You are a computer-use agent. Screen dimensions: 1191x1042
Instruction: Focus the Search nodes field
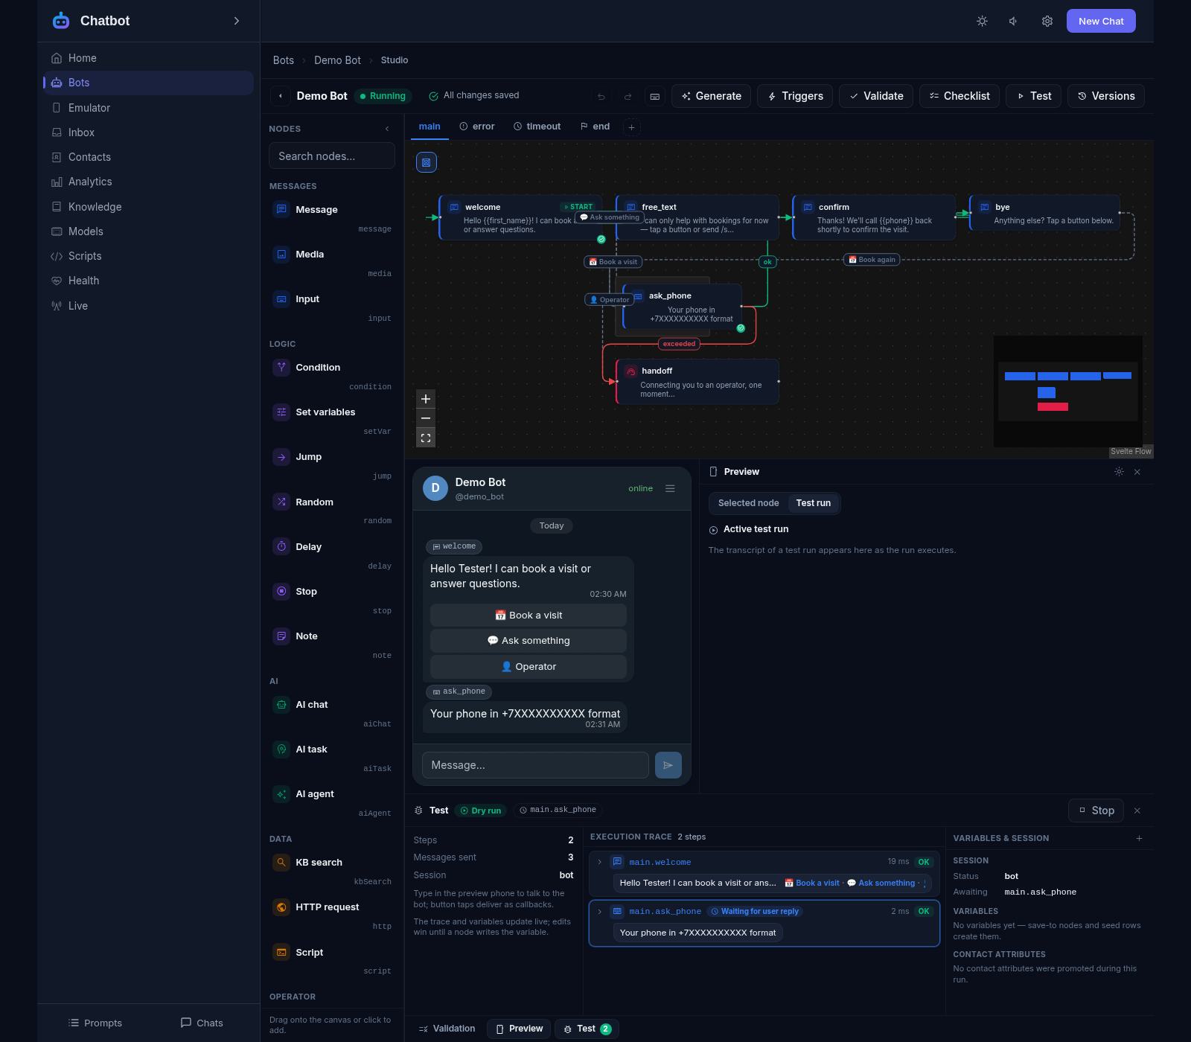coord(332,156)
